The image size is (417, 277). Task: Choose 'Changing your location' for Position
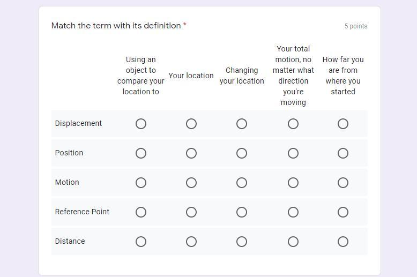coord(242,153)
